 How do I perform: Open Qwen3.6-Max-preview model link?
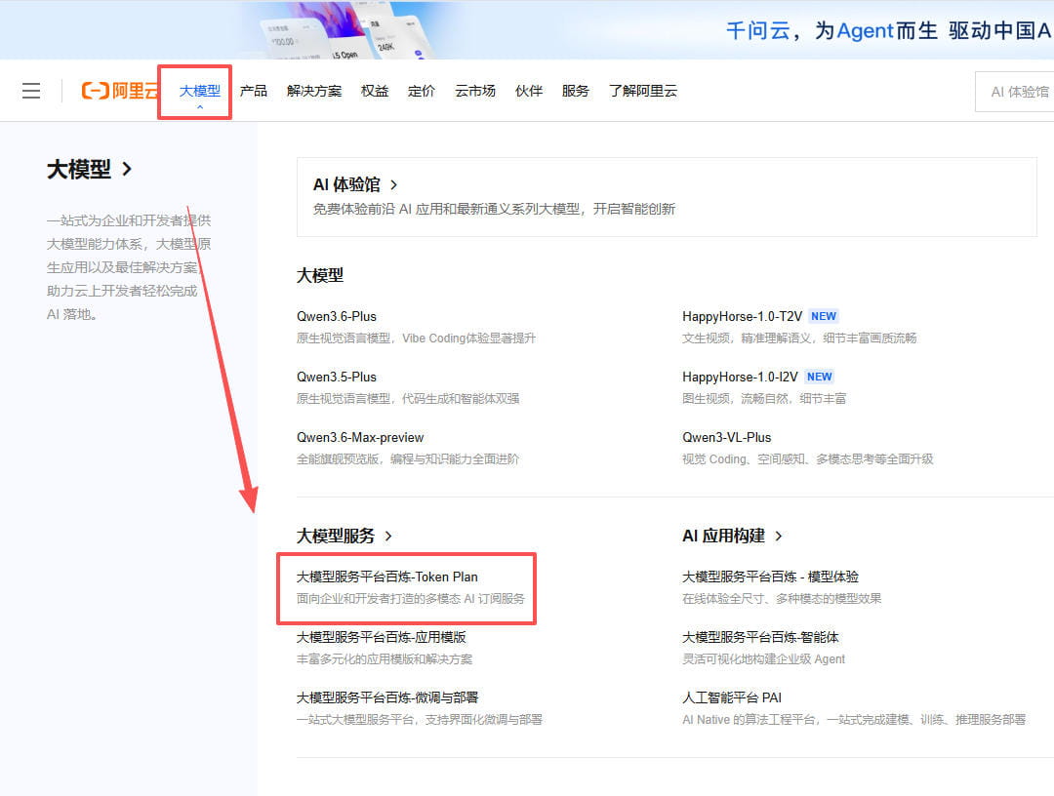pyautogui.click(x=360, y=437)
